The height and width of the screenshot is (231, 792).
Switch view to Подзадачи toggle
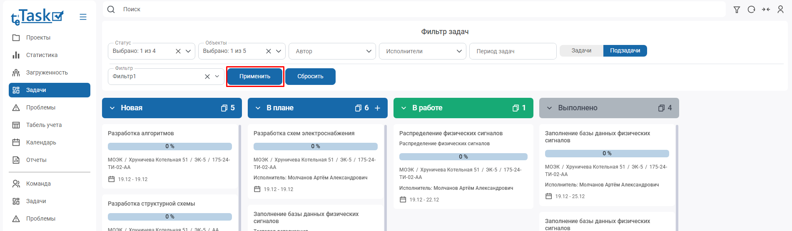[x=625, y=51]
